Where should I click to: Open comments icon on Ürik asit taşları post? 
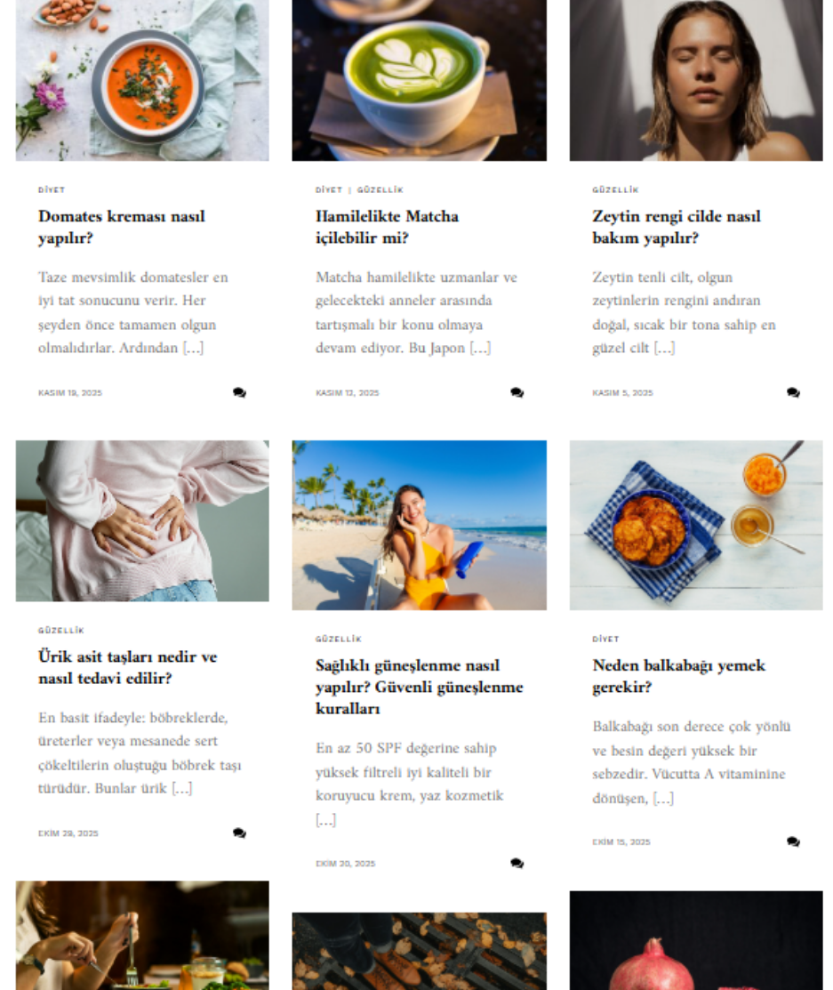click(x=239, y=833)
